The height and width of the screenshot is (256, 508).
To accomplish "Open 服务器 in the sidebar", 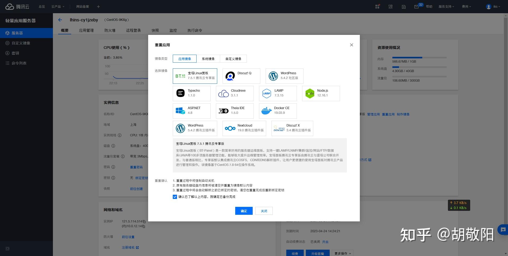I will click(x=26, y=33).
